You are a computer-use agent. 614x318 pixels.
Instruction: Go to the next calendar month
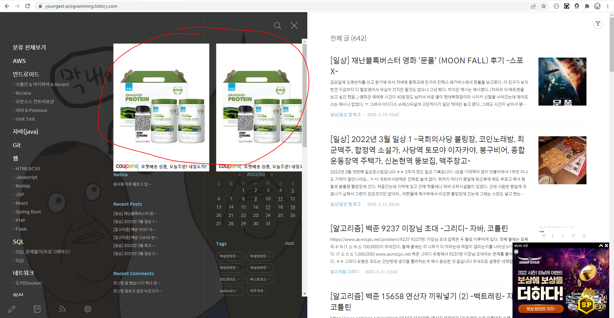[x=272, y=175]
